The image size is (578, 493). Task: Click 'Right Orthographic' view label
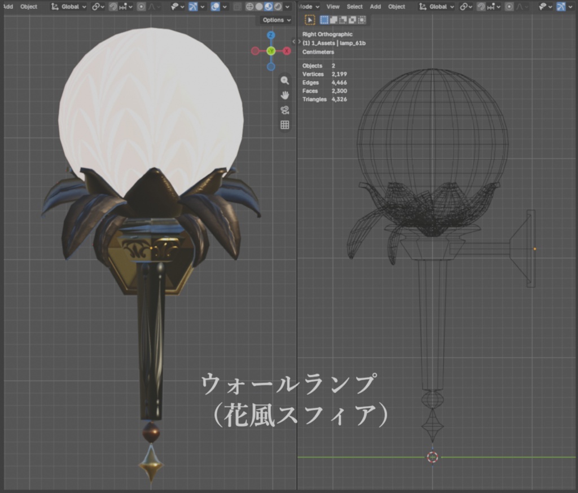pos(327,34)
